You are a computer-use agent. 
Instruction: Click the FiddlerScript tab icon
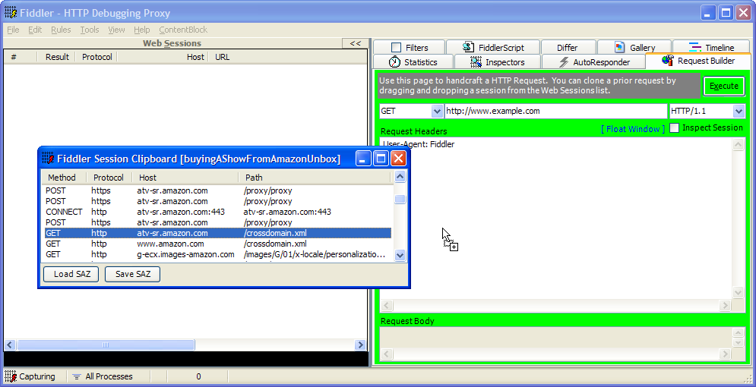468,48
